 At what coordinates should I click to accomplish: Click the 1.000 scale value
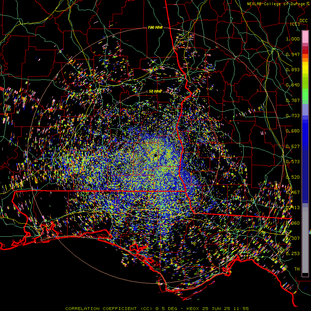click(x=293, y=39)
